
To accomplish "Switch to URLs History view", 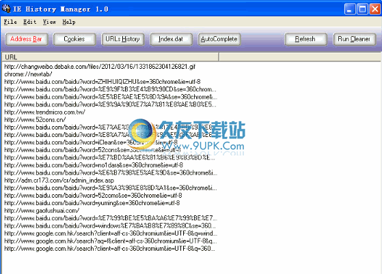I will (122, 39).
